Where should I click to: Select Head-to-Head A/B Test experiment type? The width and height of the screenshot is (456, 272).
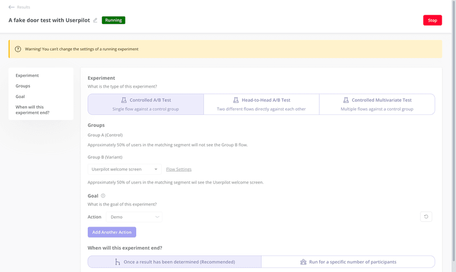point(261,104)
